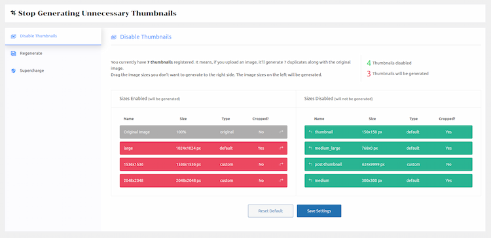
Task: Click the crop icon beside the page title
Action: 13,13
